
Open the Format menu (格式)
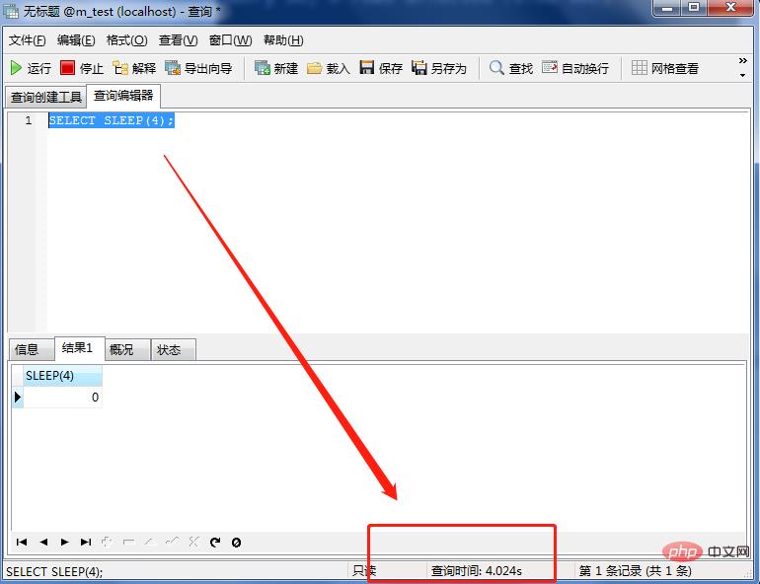pyautogui.click(x=126, y=40)
